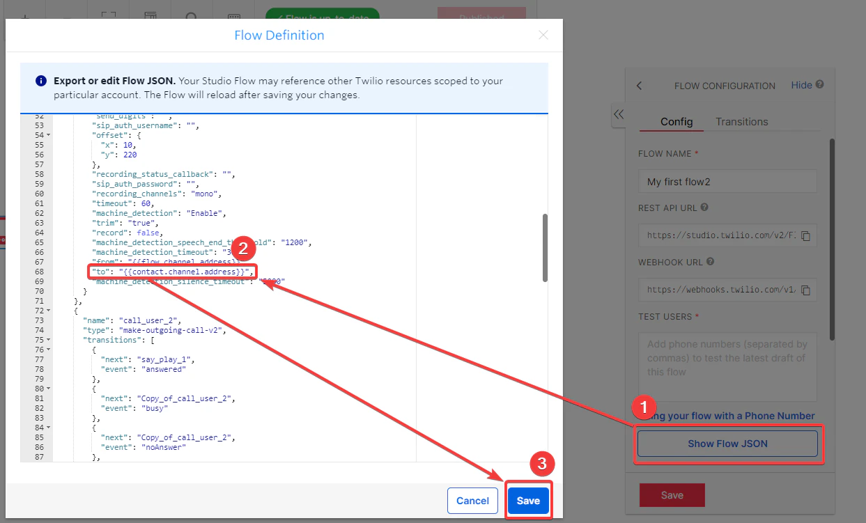The width and height of the screenshot is (866, 523).
Task: Fold code block at line 84
Action: [47, 428]
